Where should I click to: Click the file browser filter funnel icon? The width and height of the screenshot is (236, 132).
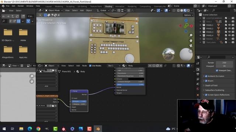coord(28,21)
